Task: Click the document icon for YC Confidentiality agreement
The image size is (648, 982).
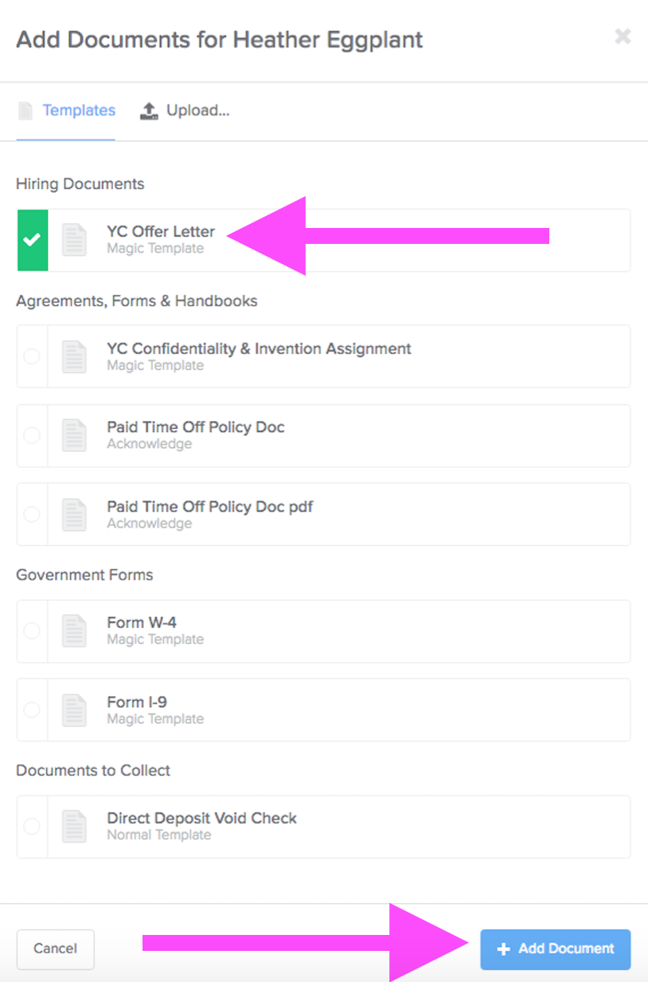Action: click(x=74, y=356)
